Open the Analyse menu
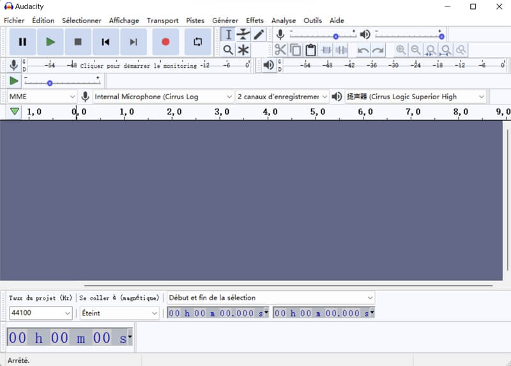Viewport: 511px width, 366px height. coord(284,20)
